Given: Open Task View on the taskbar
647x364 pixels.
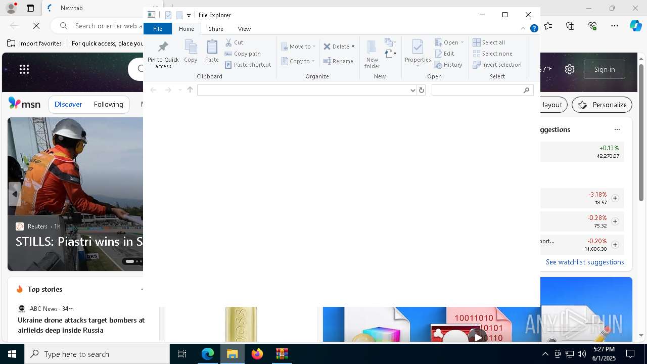Looking at the screenshot, I should click(182, 354).
